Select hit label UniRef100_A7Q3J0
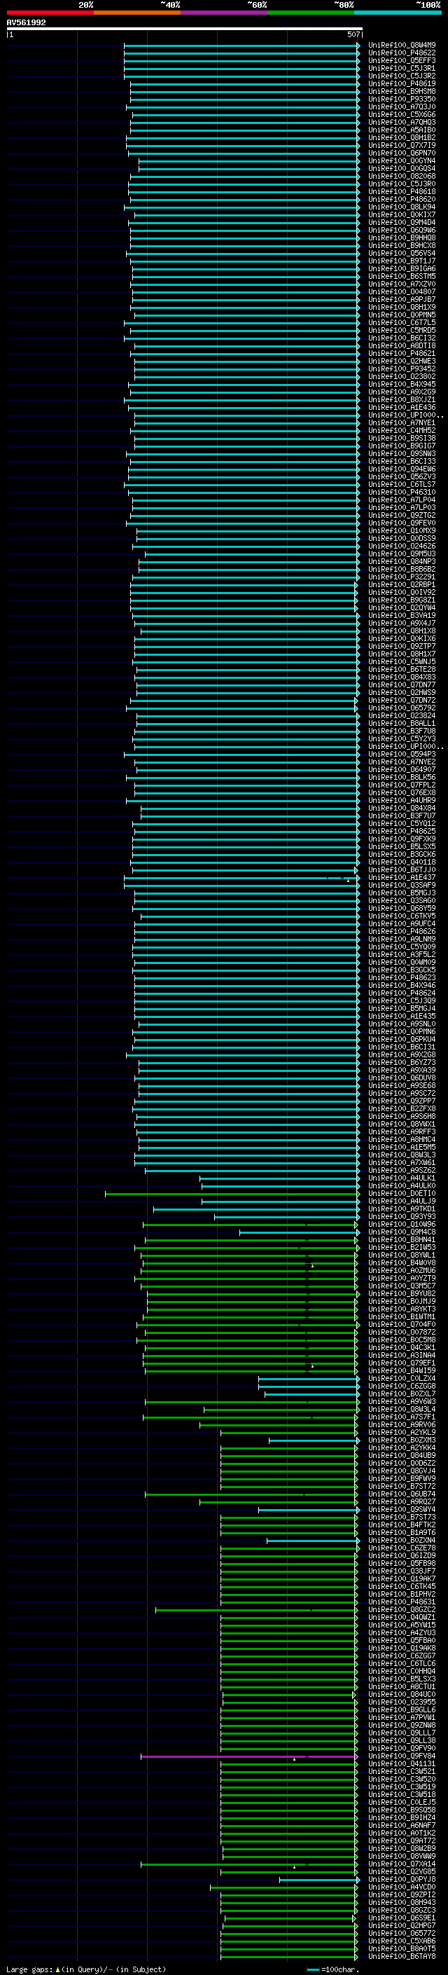Image resolution: width=448 pixels, height=1975 pixels. [401, 106]
